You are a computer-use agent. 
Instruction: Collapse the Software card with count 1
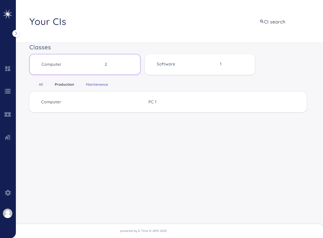click(x=200, y=64)
